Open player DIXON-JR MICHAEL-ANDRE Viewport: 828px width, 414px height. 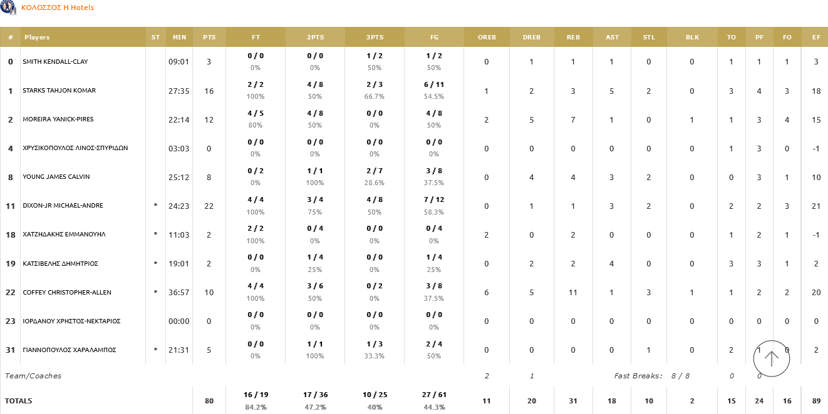(x=63, y=206)
